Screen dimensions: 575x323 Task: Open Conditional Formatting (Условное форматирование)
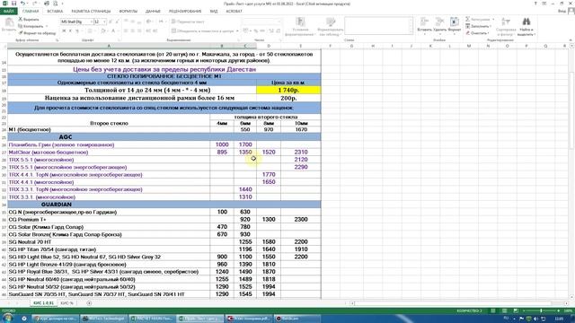300,26
